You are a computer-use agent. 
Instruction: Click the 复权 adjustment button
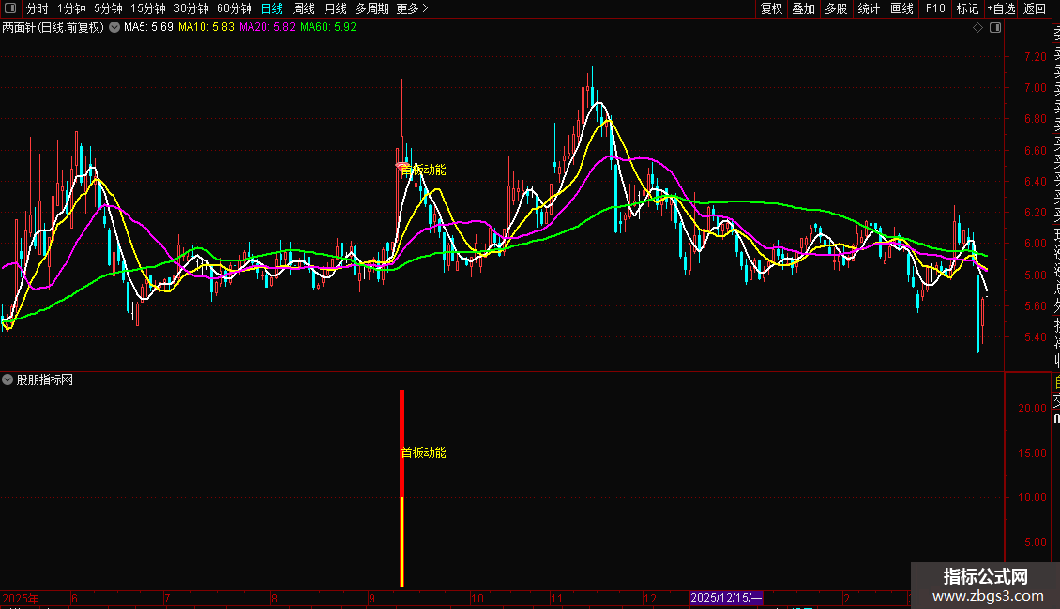pyautogui.click(x=771, y=8)
